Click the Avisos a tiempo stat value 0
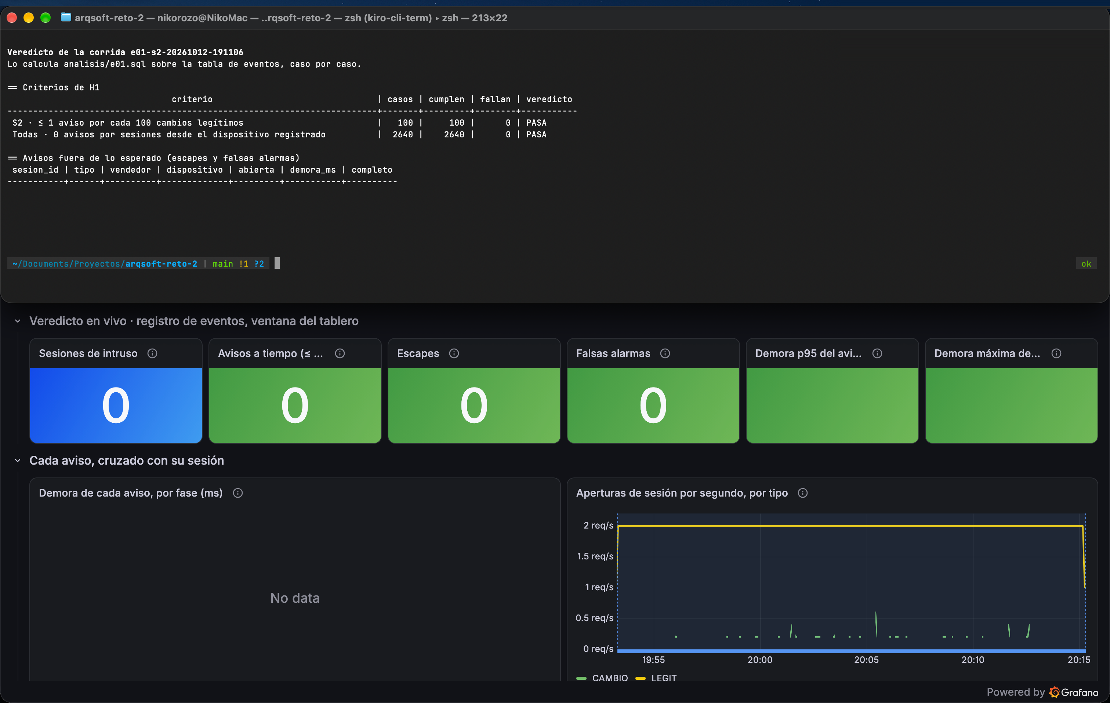The width and height of the screenshot is (1110, 703). [294, 405]
